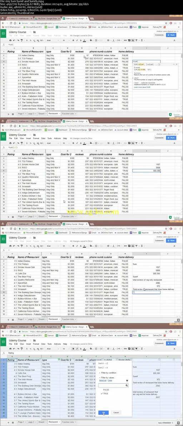This screenshot has width=183, height=426.
Task: Select the cell showing $55,300 in the second frame
Action: coord(146,170)
